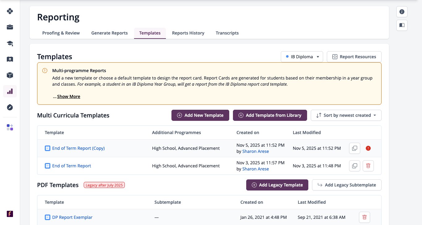Click the red error indicator icon
422x225 pixels.
point(368,148)
